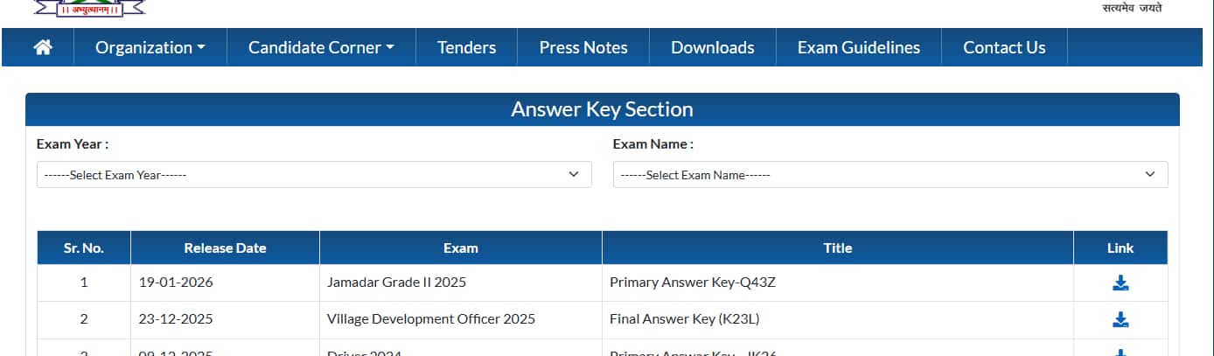Viewport: 1214px width, 356px height.
Task: Go to the Tenders page
Action: click(x=466, y=47)
